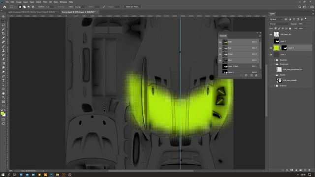Click the white background color swatch
The image size is (315, 177).
pos(4,115)
